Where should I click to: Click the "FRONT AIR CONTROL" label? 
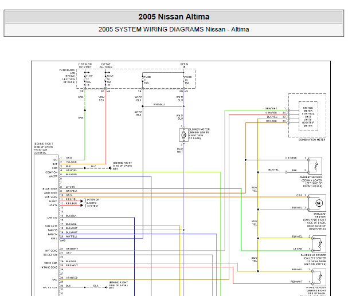(x=40, y=151)
